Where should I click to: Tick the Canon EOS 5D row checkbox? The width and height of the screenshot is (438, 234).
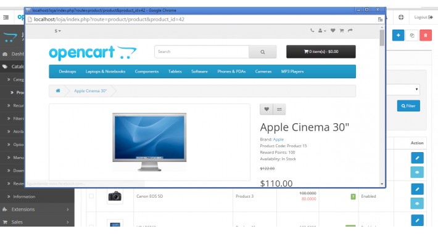coord(91,196)
